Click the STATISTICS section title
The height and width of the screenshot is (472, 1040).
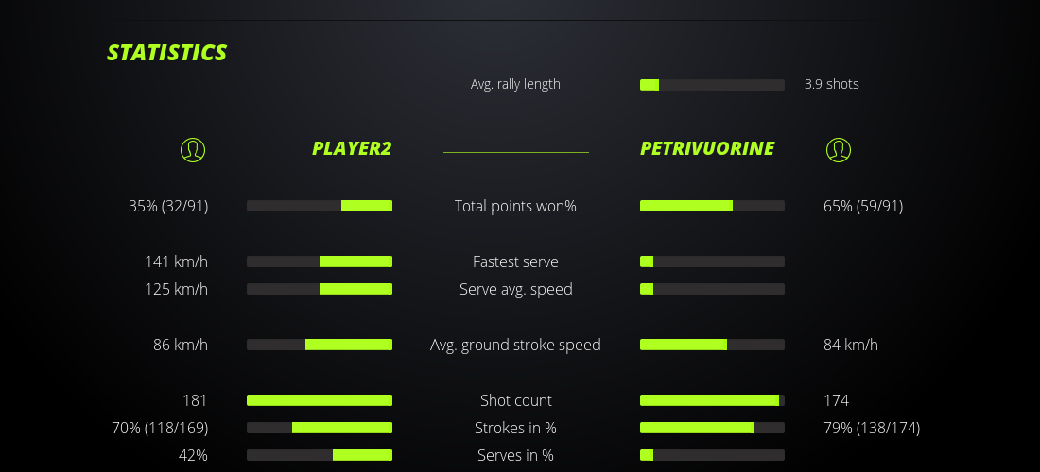click(x=167, y=53)
